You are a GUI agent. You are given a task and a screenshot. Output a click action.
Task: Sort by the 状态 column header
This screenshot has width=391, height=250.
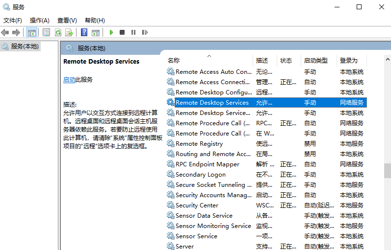click(289, 61)
